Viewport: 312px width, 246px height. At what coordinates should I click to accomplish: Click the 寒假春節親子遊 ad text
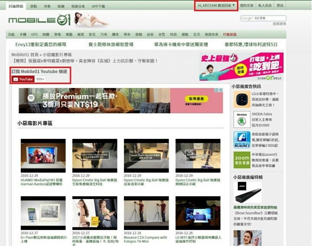click(x=266, y=140)
